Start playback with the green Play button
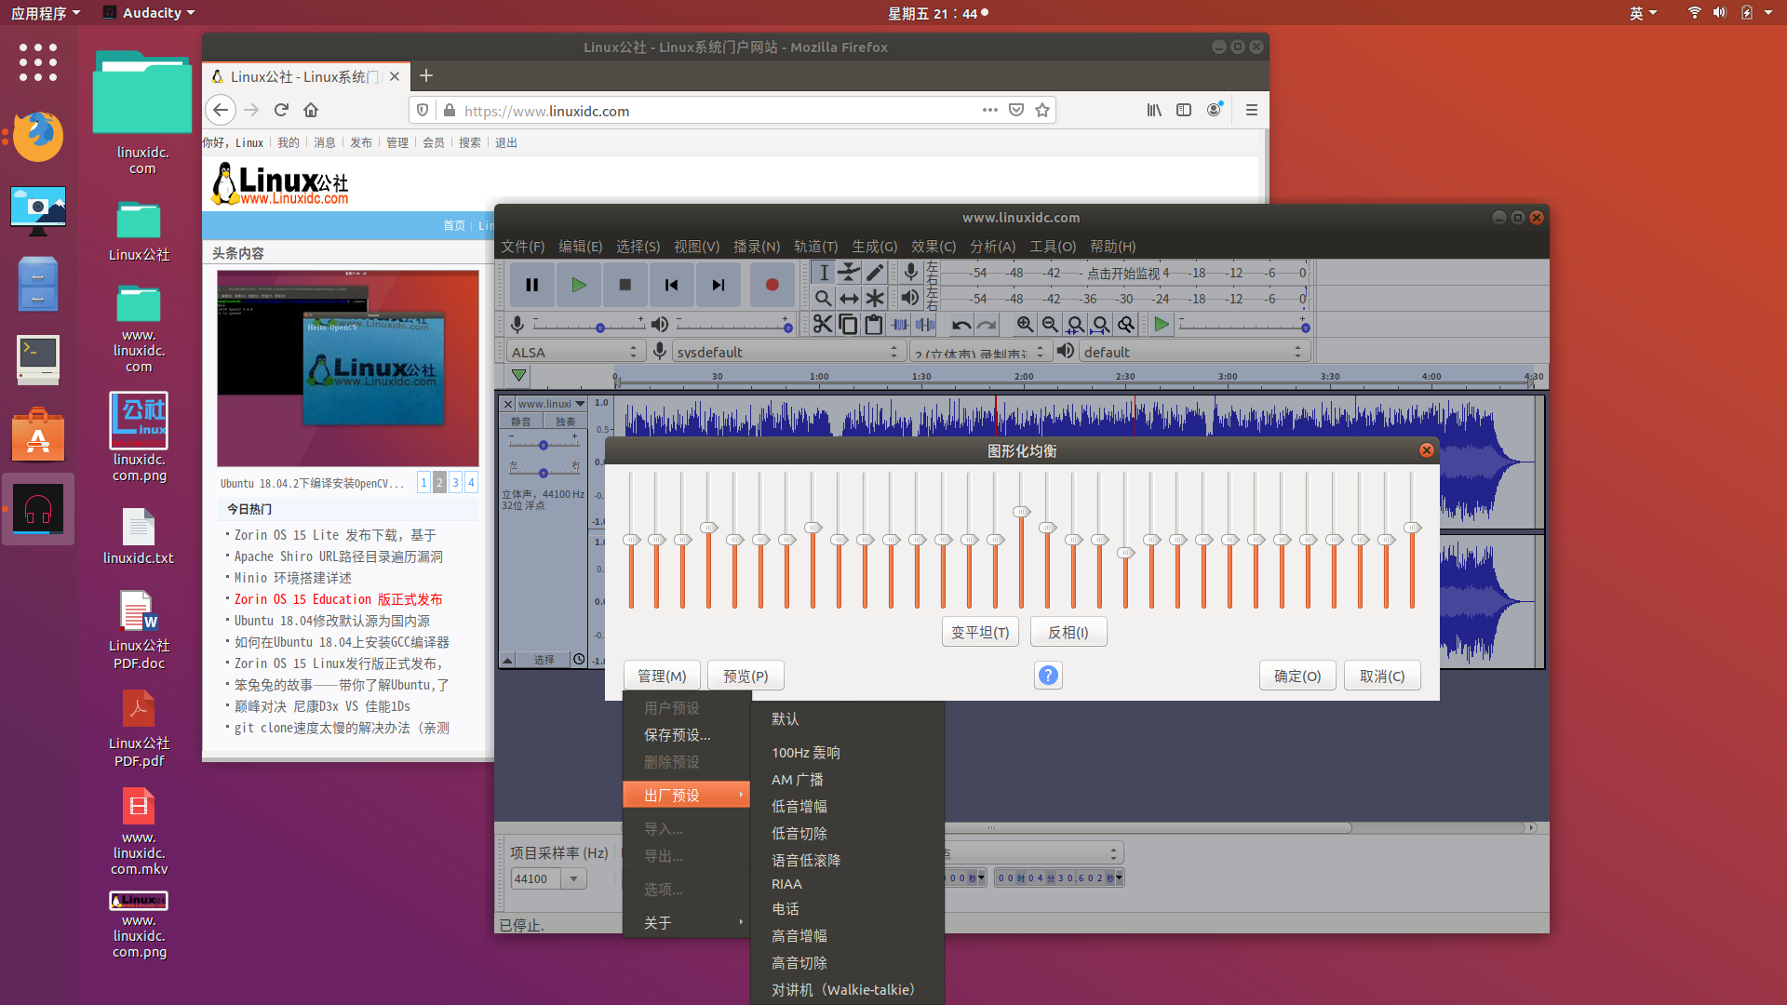 pyautogui.click(x=578, y=286)
